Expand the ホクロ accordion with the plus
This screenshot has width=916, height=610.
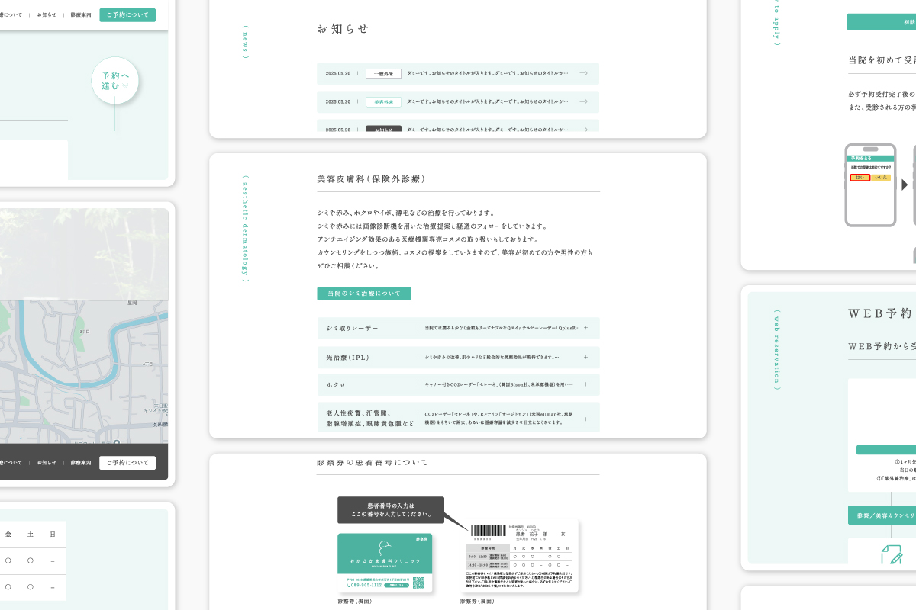(585, 384)
